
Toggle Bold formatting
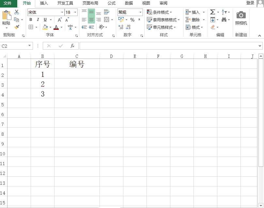(x=31, y=20)
